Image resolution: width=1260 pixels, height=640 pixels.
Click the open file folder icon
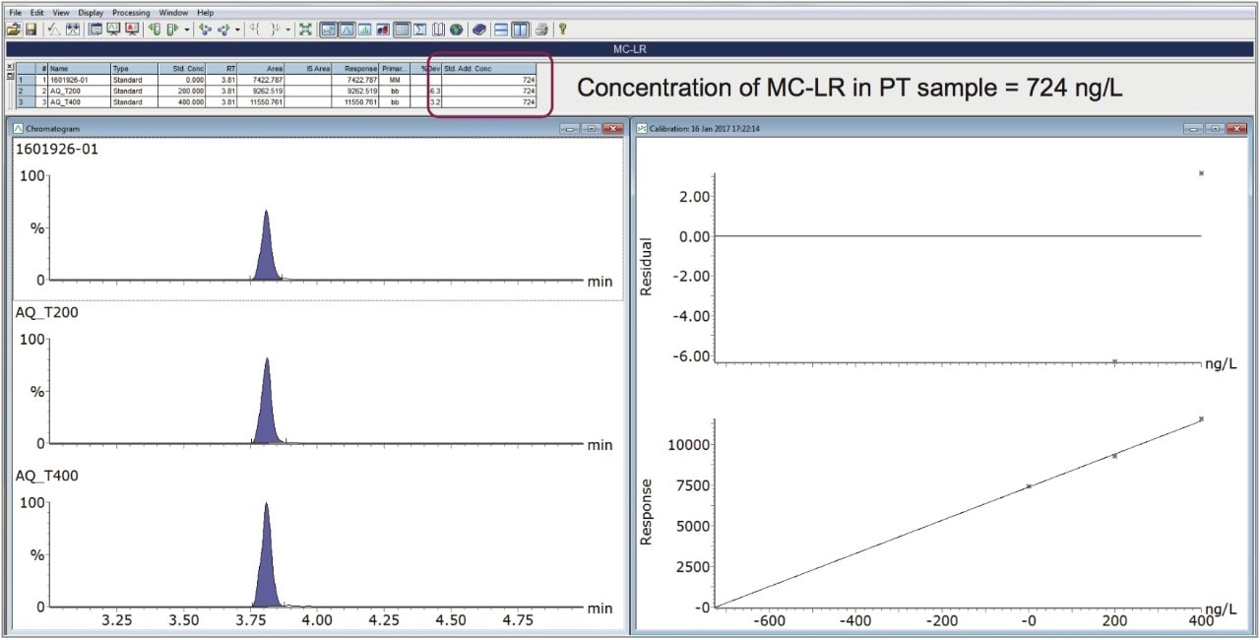click(13, 30)
